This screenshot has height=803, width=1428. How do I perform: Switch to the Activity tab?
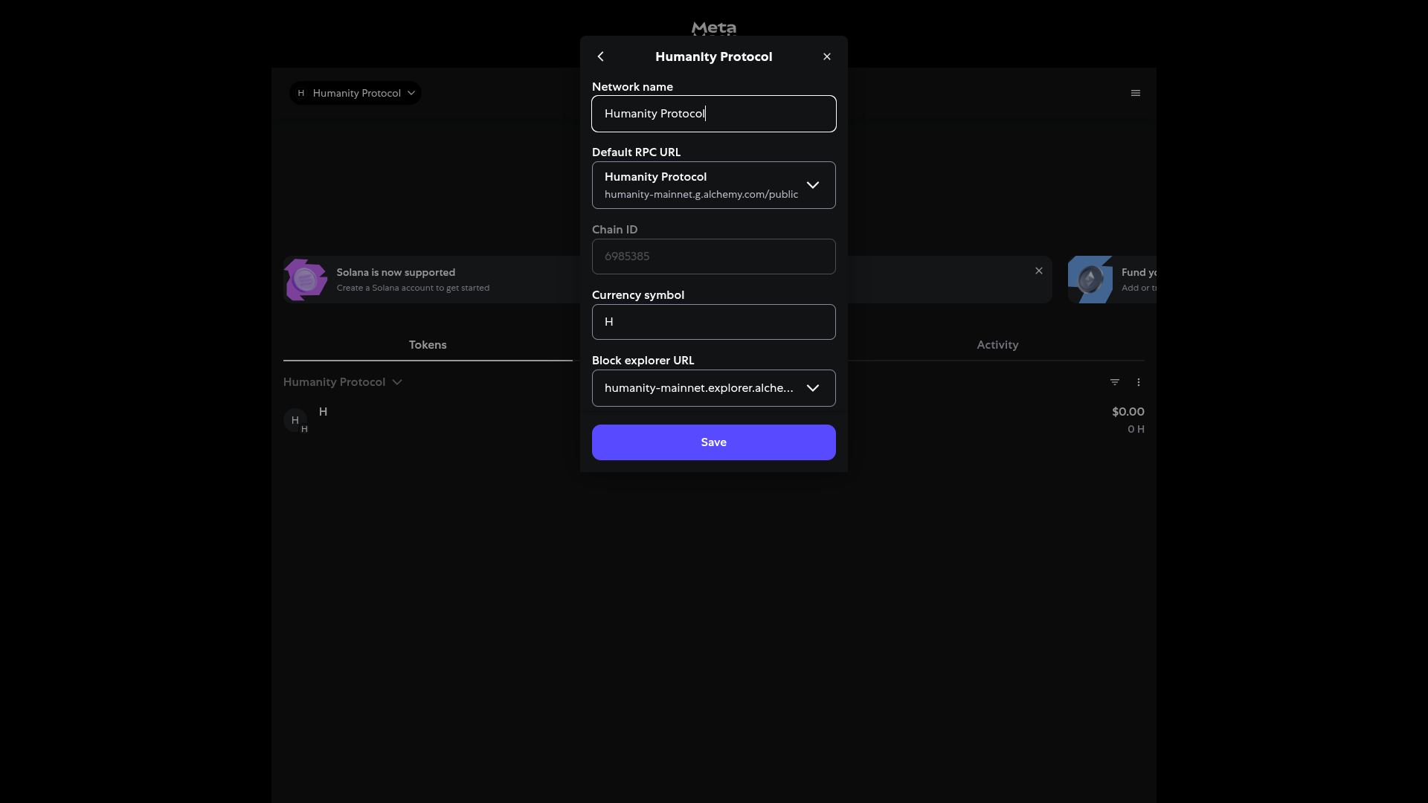[997, 344]
